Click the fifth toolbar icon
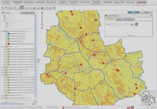This screenshot has width=157, height=109. click(x=18, y=8)
